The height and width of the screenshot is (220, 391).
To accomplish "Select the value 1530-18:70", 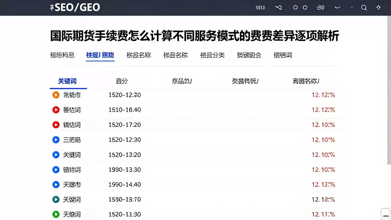I will point(125,199).
